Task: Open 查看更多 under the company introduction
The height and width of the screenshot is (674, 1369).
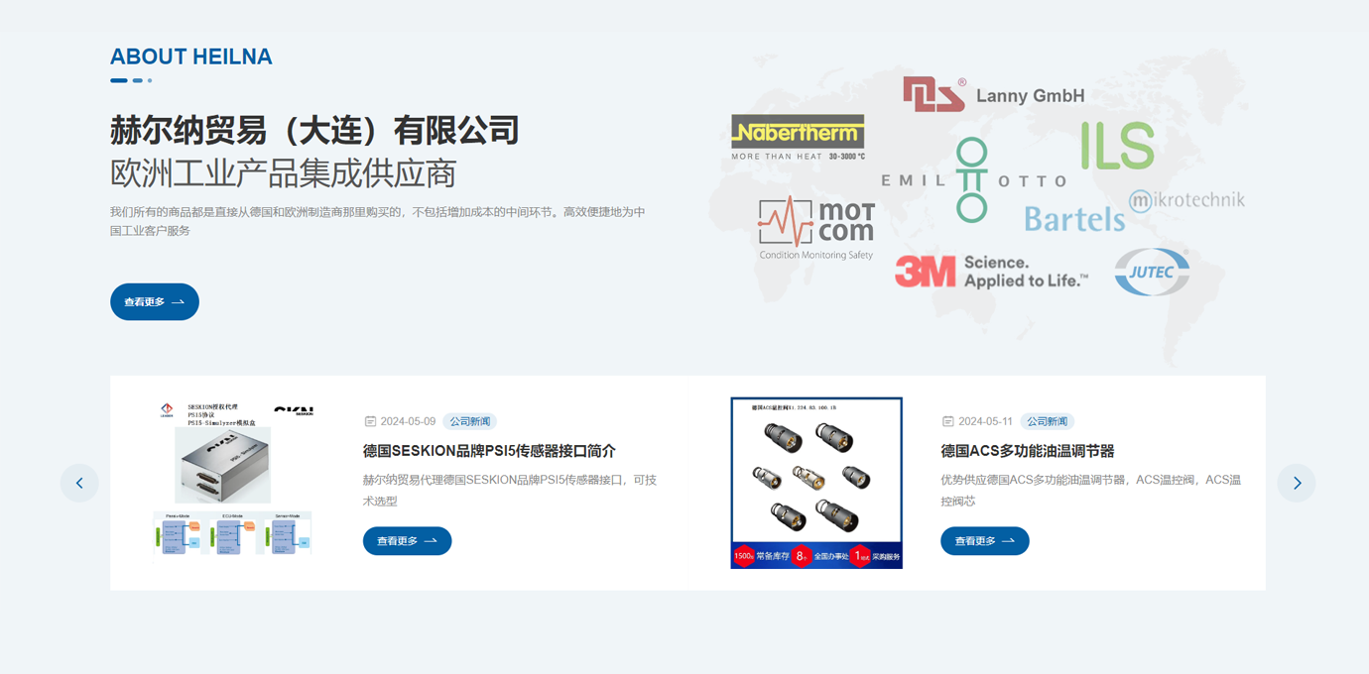Action: (155, 301)
